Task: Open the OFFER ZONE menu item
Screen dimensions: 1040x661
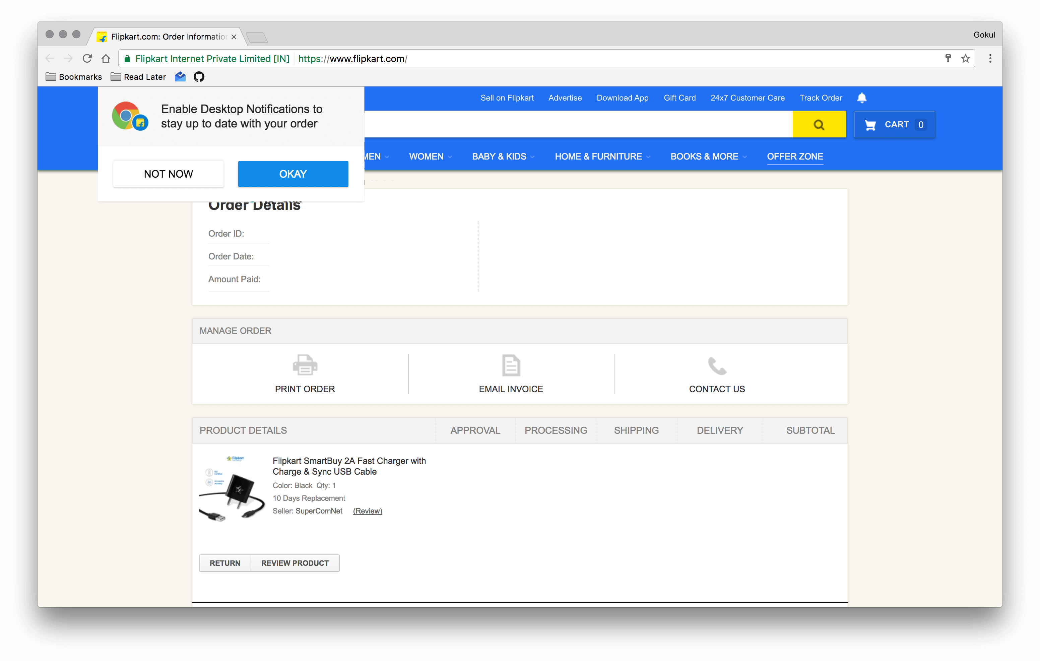Action: (795, 157)
